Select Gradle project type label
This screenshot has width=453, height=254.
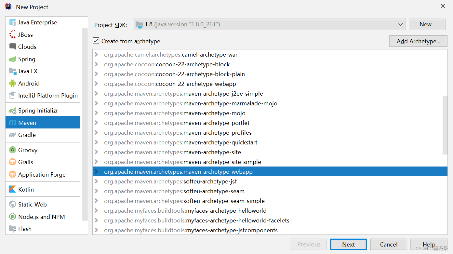27,135
